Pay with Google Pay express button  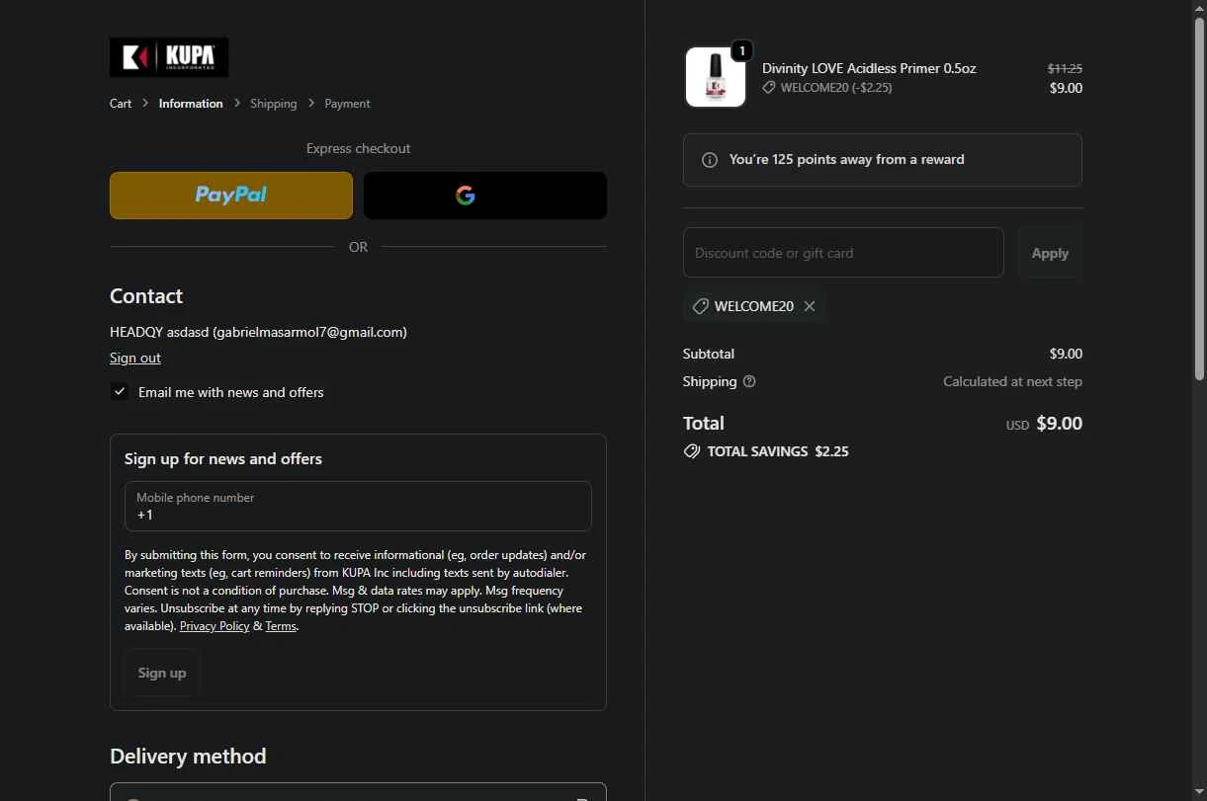tap(485, 196)
